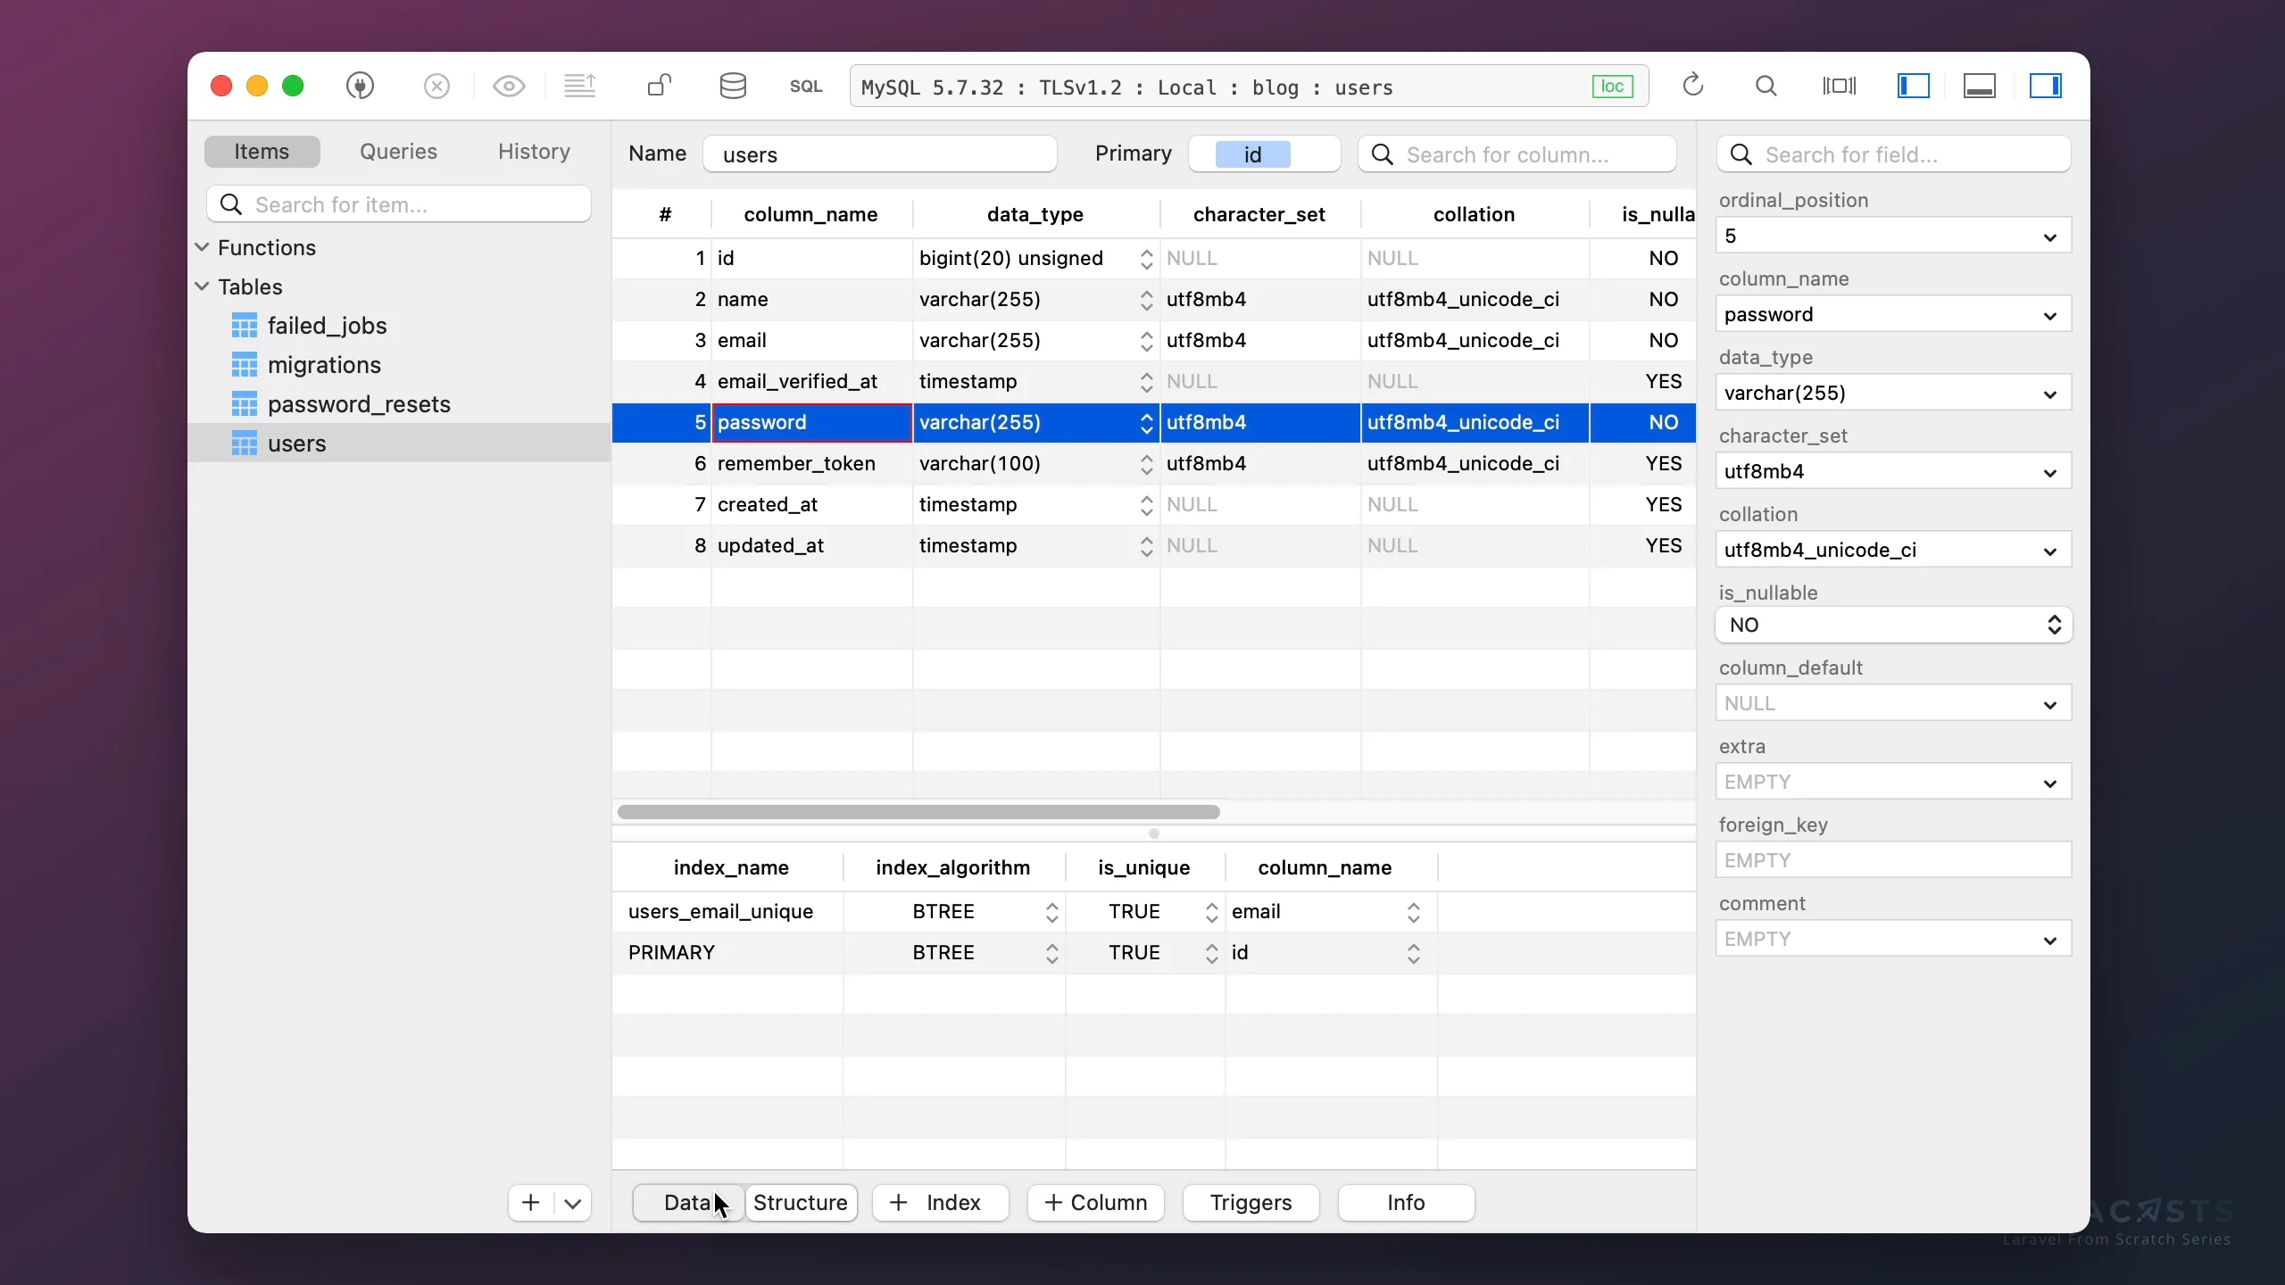The width and height of the screenshot is (2285, 1285).
Task: Open the data_type dropdown in right panel
Action: pos(2050,394)
